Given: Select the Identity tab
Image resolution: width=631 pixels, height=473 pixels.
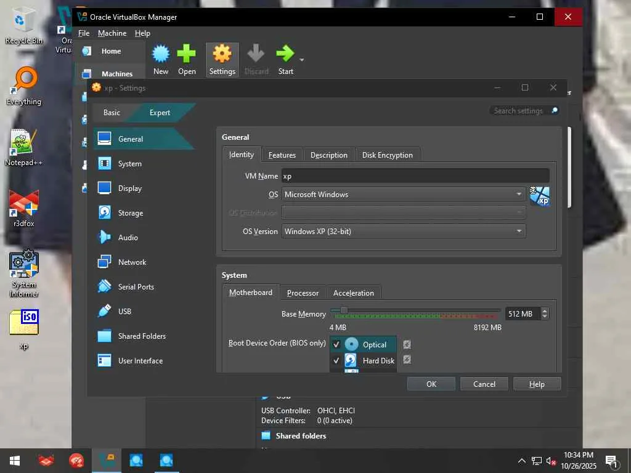Looking at the screenshot, I should pos(242,155).
